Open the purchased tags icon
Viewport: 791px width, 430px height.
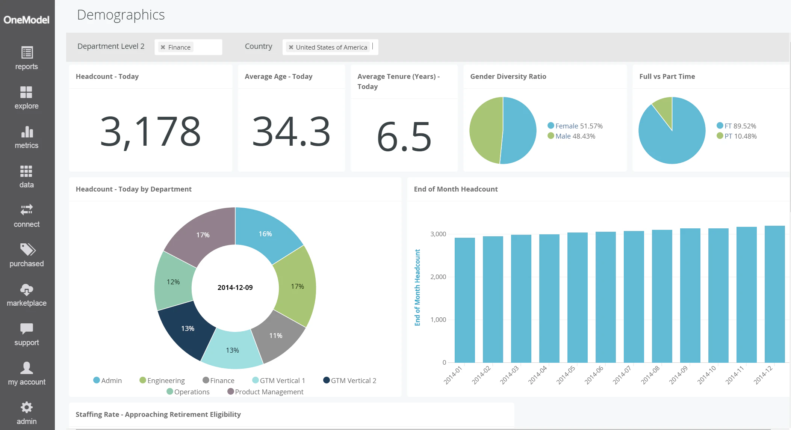pyautogui.click(x=27, y=250)
